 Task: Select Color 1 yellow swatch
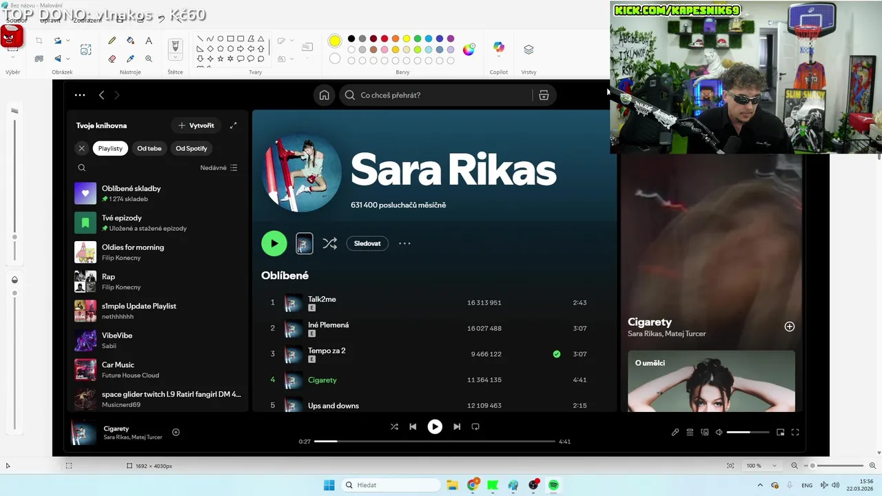tap(335, 41)
